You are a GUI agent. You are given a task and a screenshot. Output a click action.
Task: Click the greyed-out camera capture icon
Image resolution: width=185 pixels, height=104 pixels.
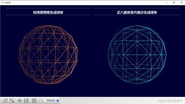click(41, 101)
